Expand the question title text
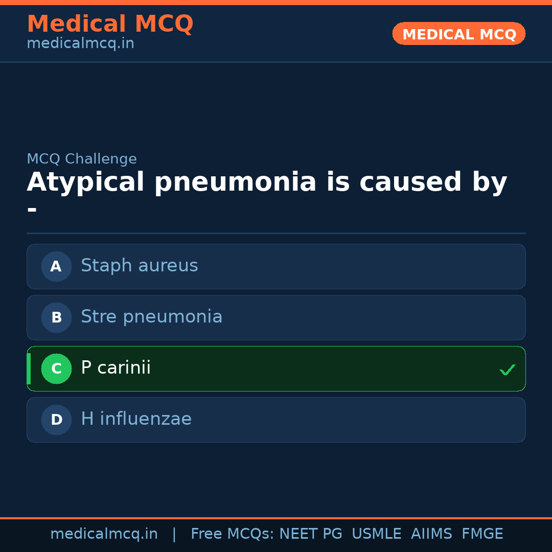This screenshot has height=552, width=552. coord(266,181)
